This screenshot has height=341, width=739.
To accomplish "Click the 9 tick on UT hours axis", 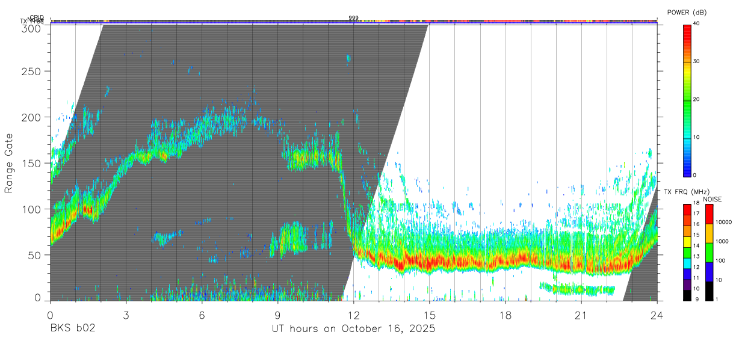I will (277, 315).
